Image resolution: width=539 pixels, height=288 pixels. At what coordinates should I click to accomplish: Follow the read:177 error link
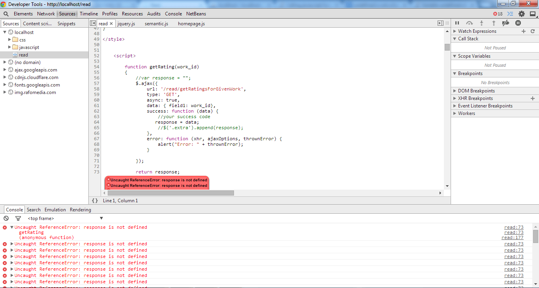(513, 237)
